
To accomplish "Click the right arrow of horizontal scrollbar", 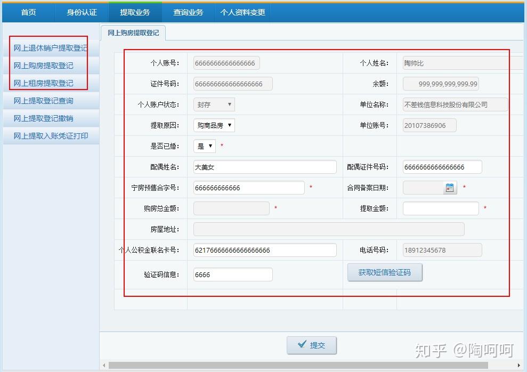I will pos(519,365).
